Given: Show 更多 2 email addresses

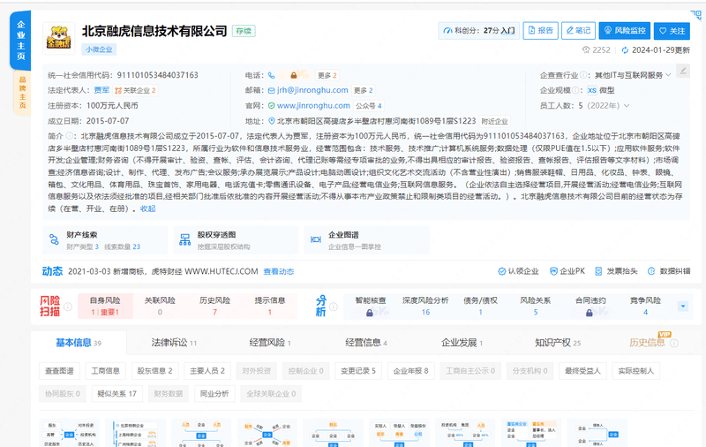Looking at the screenshot, I should [x=364, y=90].
